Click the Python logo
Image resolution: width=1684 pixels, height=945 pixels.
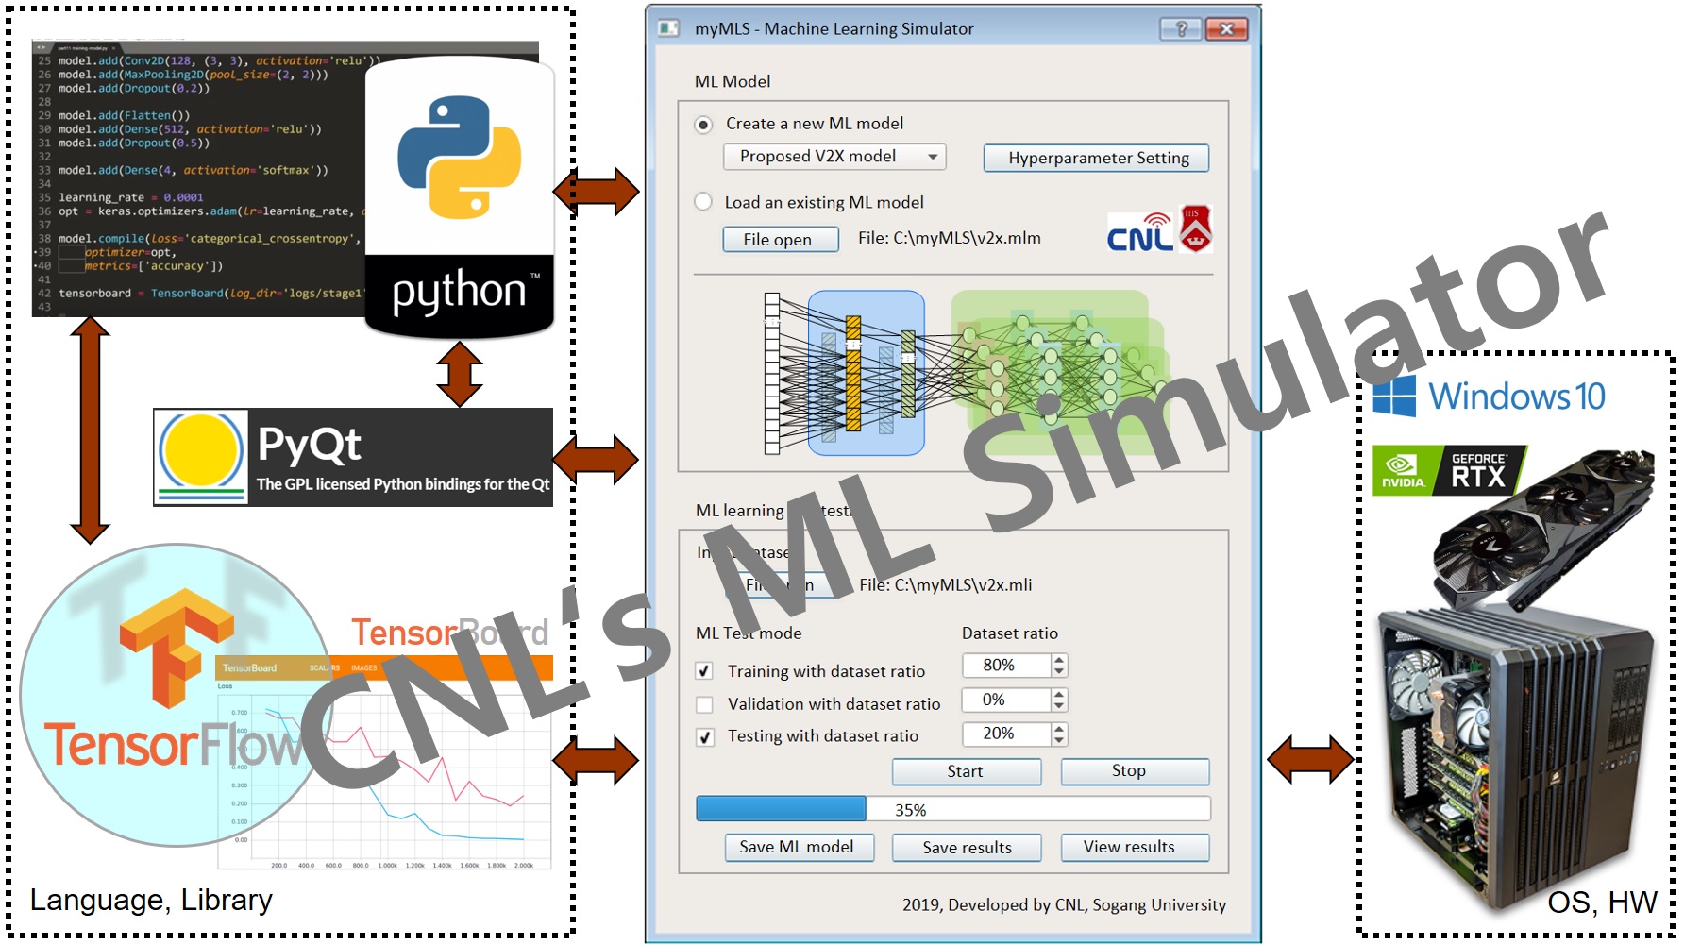(460, 198)
